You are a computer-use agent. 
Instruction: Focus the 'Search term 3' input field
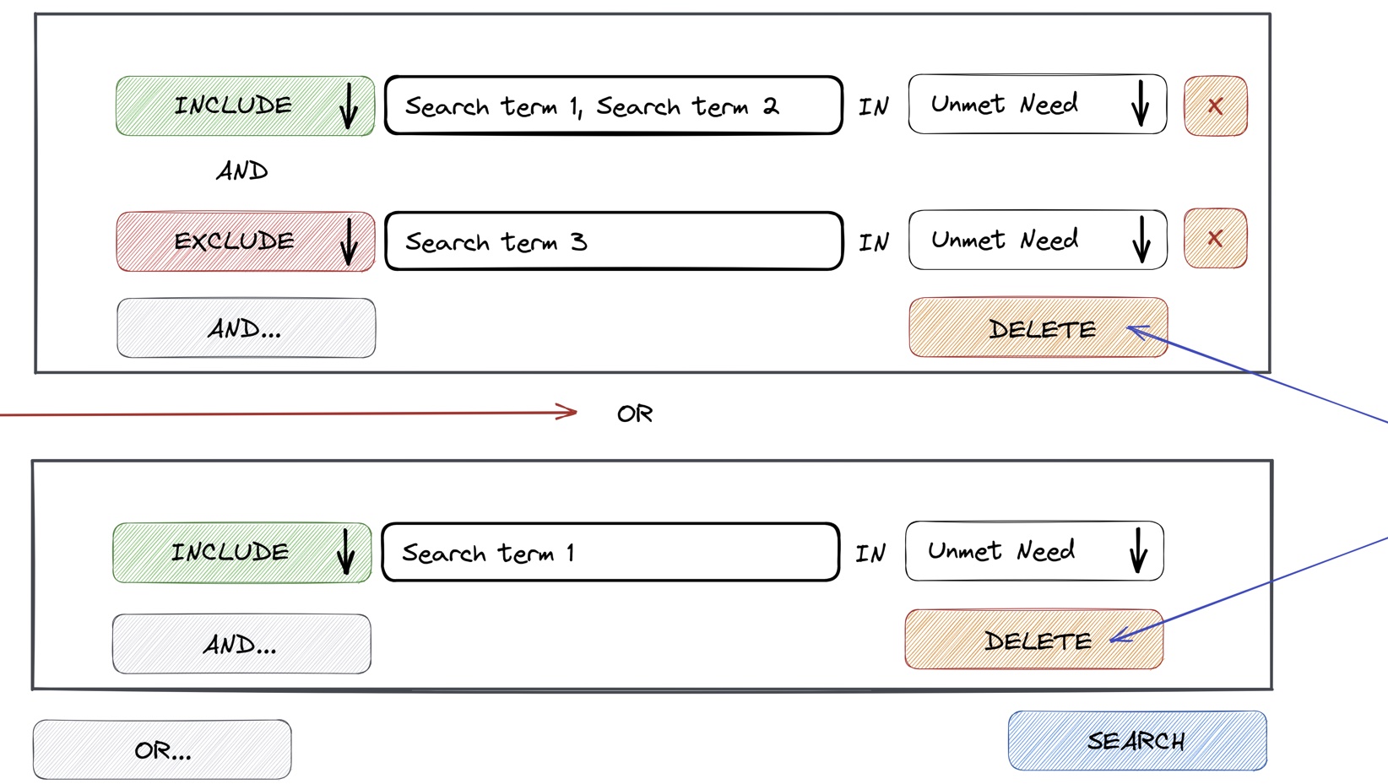613,241
